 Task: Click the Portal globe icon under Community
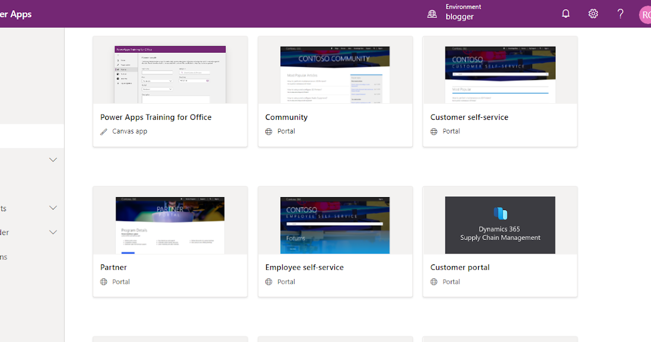pyautogui.click(x=269, y=131)
